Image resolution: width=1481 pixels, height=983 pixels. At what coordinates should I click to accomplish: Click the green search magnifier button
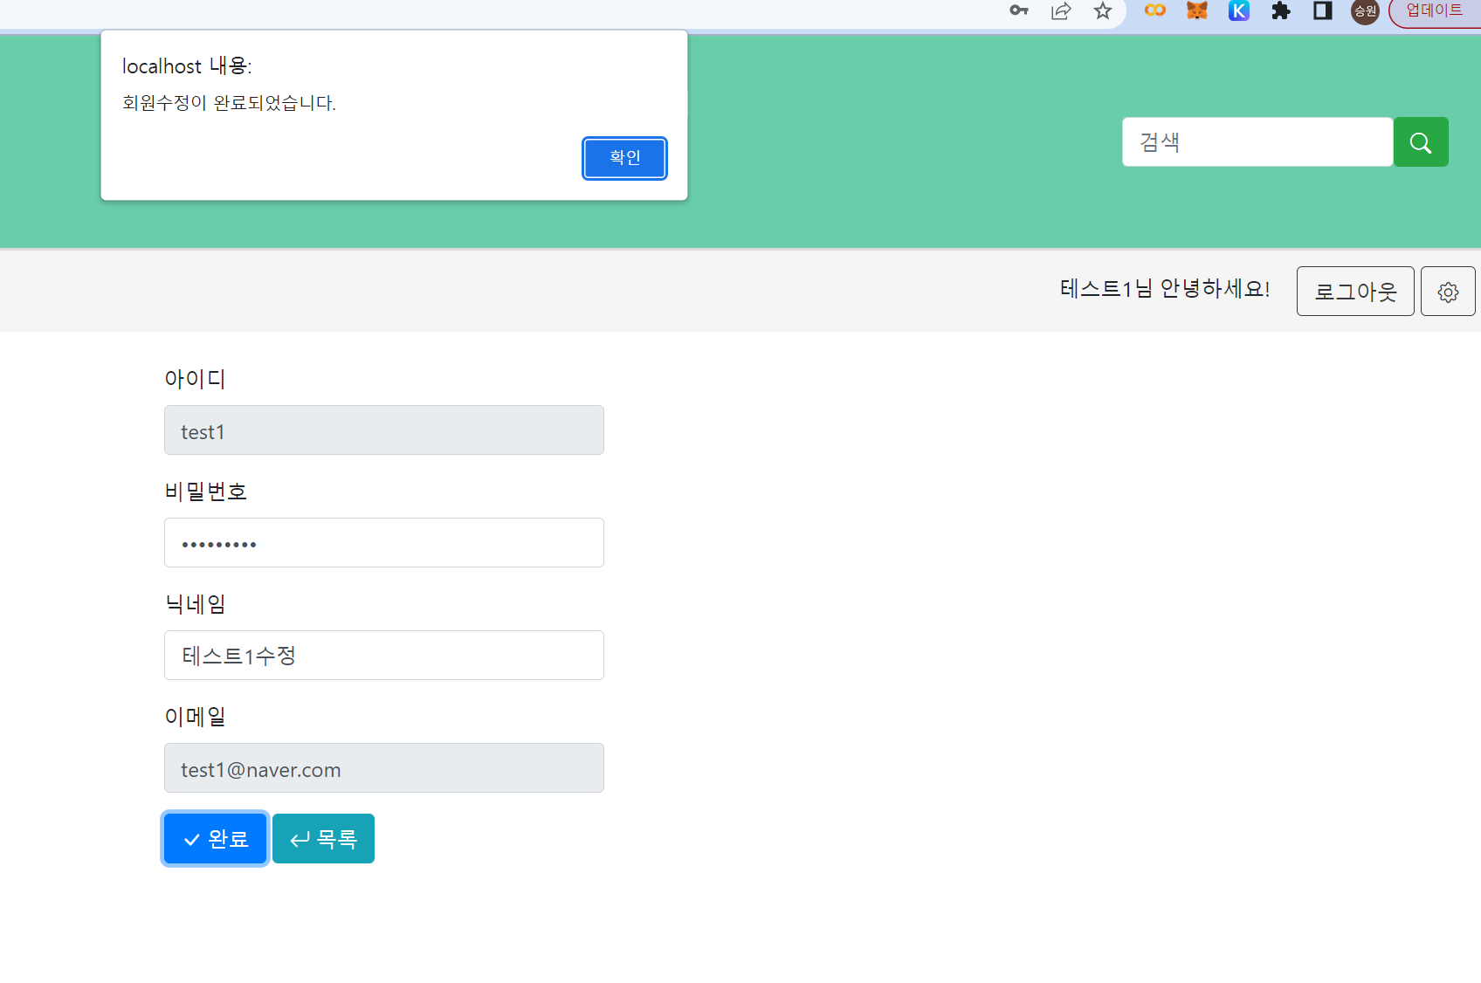[1421, 141]
